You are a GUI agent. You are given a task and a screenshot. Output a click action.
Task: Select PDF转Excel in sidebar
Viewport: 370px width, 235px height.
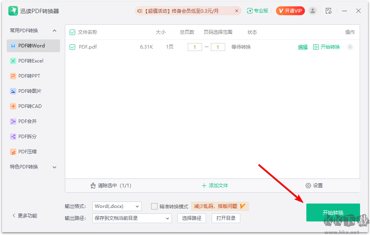click(33, 61)
